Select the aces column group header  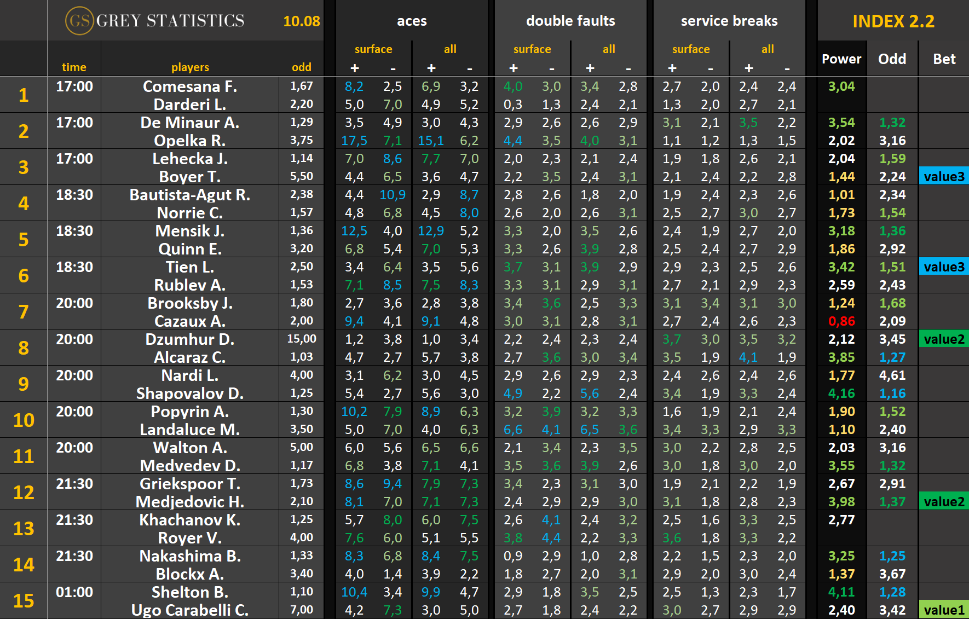click(x=411, y=21)
